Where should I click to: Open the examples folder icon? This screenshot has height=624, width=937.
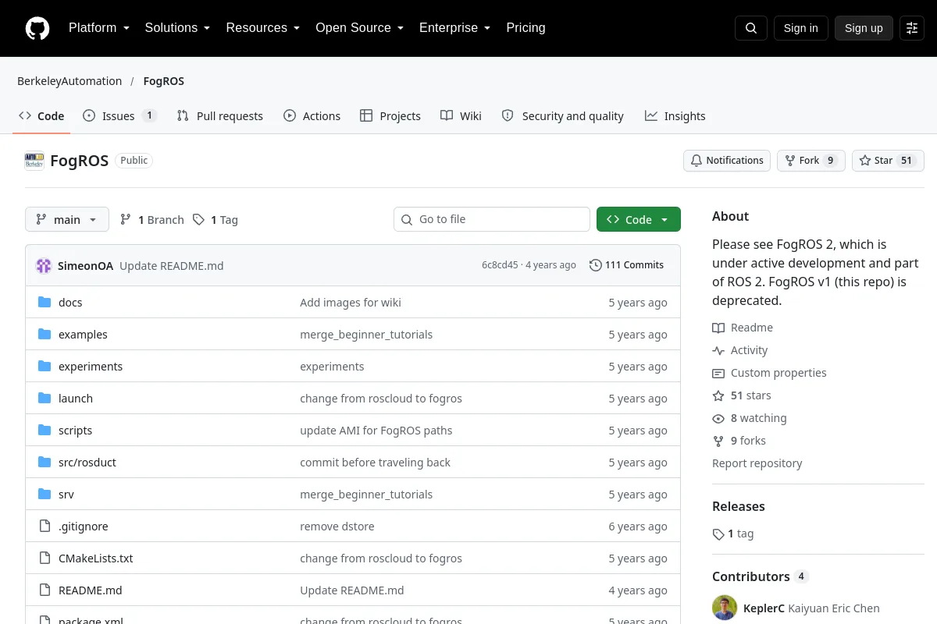tap(45, 335)
